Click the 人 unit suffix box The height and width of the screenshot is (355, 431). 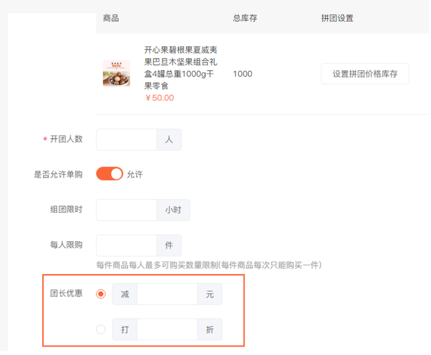169,140
